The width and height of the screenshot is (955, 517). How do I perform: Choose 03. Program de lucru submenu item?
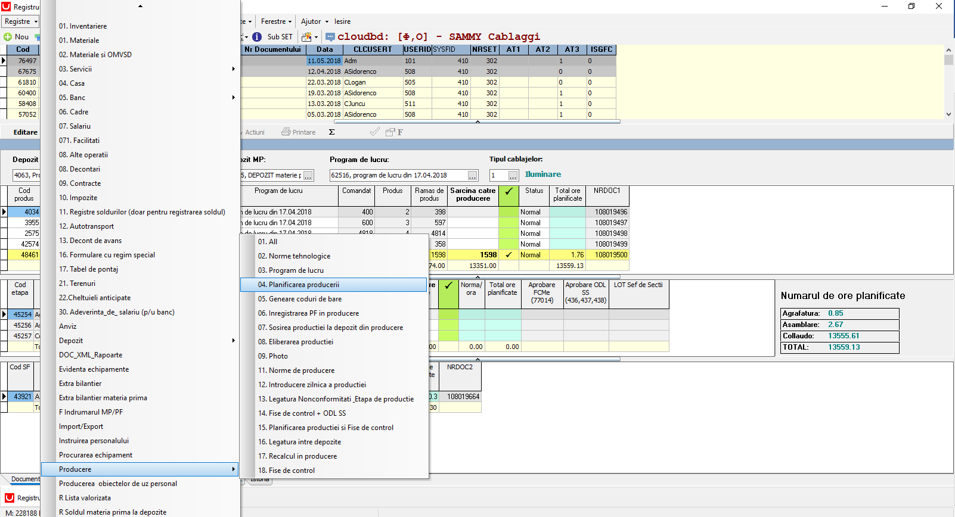333,270
